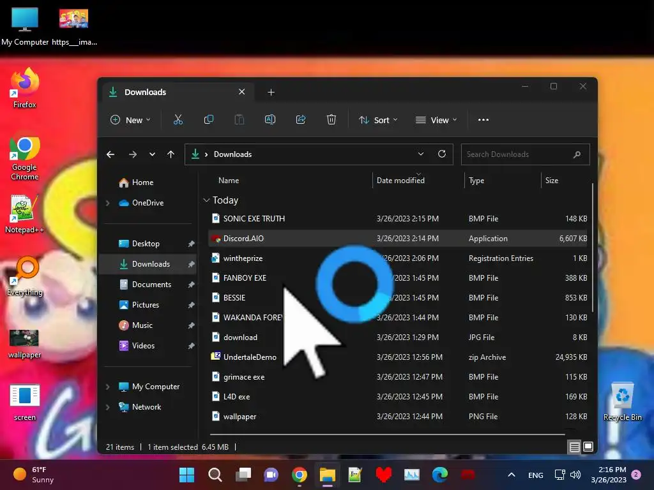
Task: Expand My Computer tree node
Action: click(x=107, y=387)
